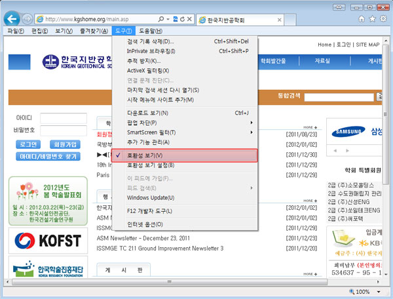Click the Stop (X) icon in the address bar

pyautogui.click(x=189, y=18)
